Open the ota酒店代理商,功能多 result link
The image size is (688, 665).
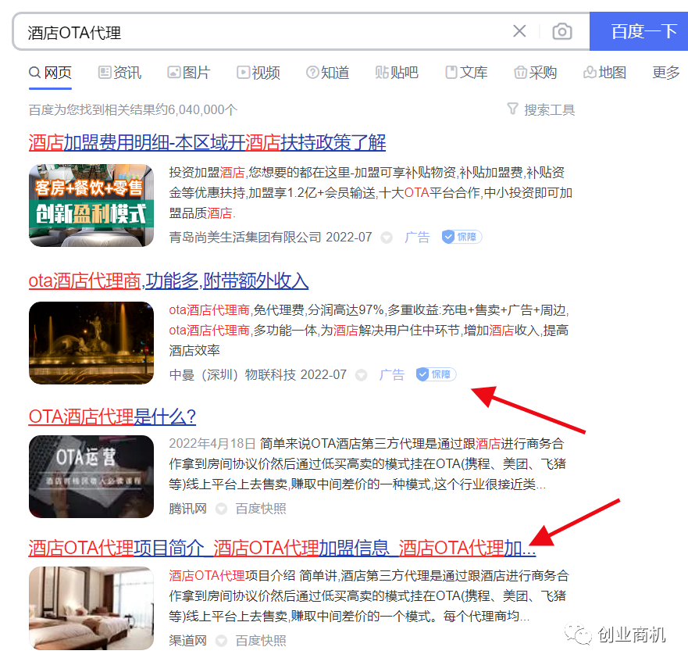point(169,281)
